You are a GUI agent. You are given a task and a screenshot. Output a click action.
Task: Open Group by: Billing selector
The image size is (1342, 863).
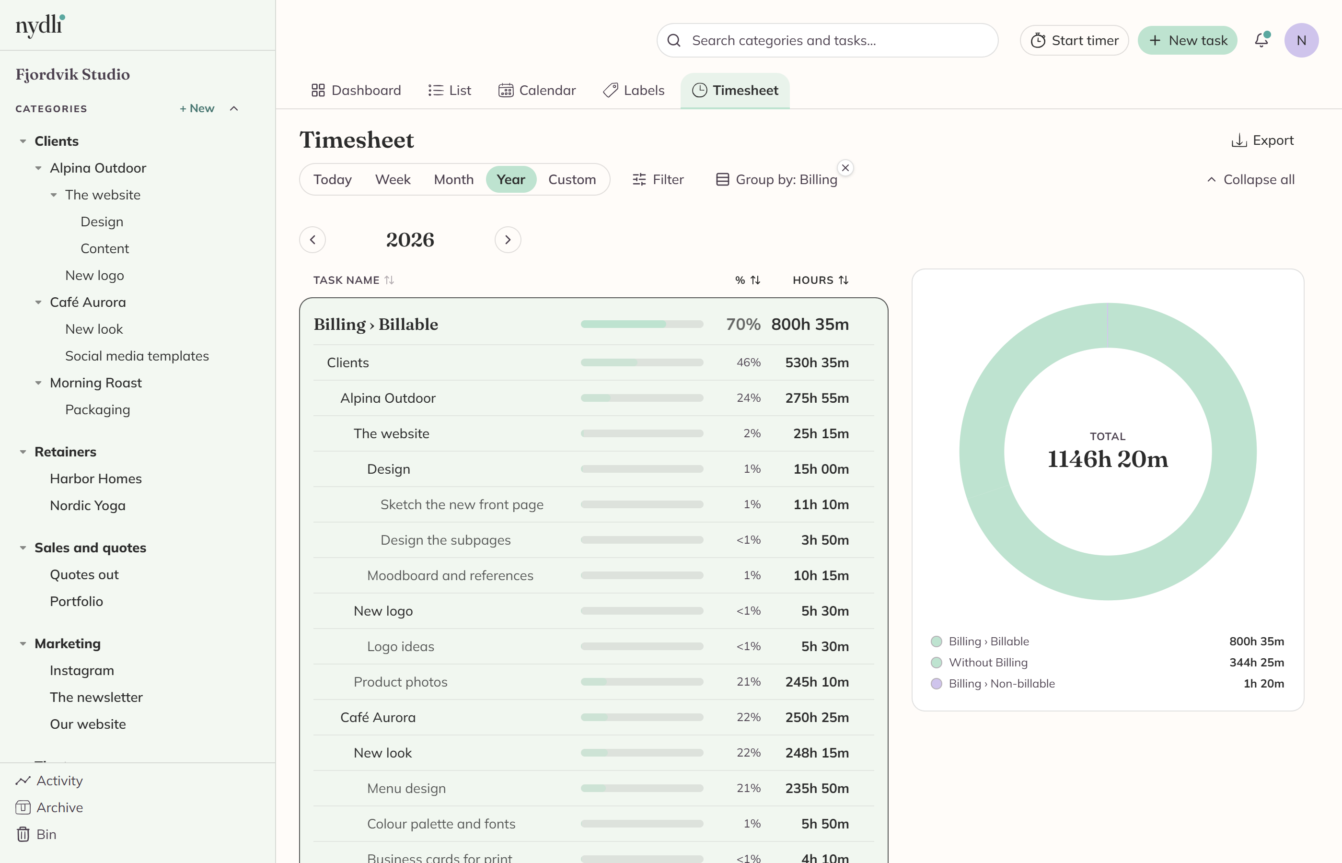tap(777, 179)
